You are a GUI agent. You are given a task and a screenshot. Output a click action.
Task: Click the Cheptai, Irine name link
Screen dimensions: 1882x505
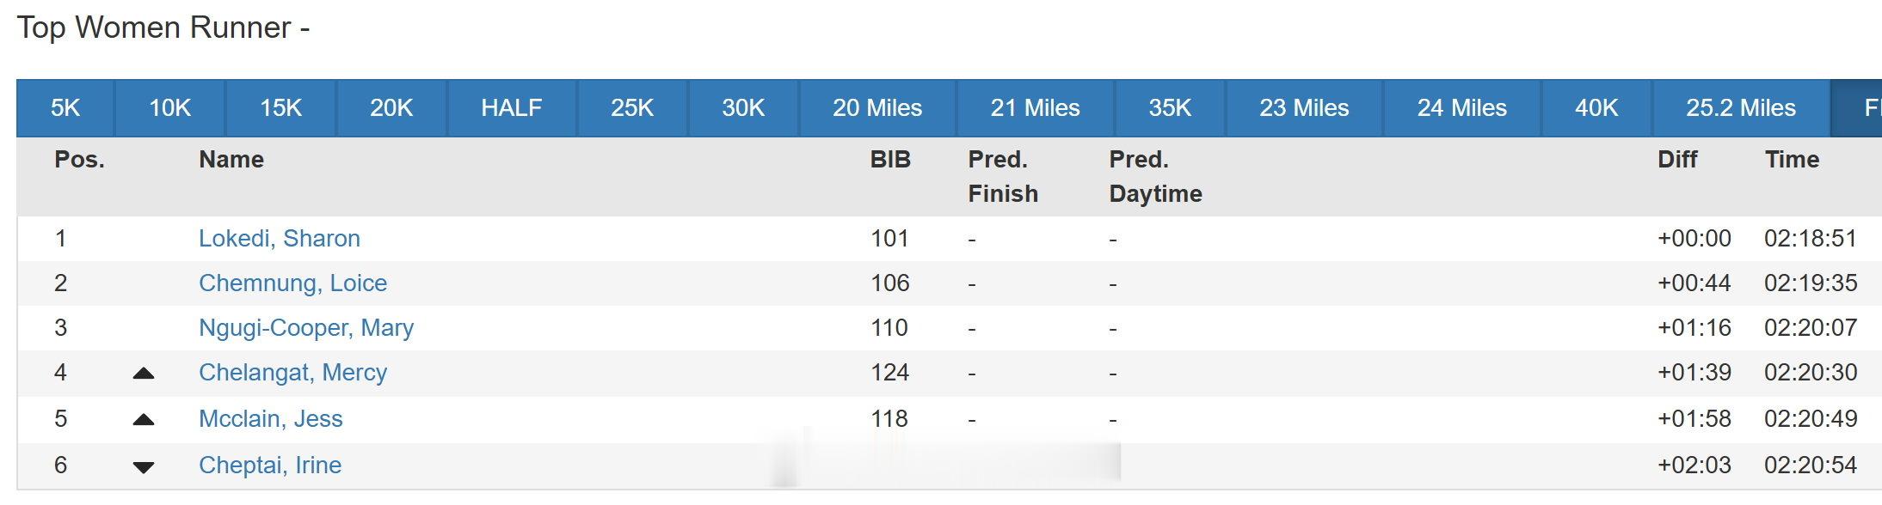[270, 465]
